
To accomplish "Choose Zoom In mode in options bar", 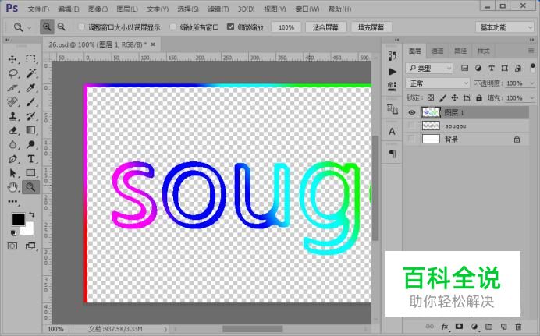I will tap(47, 27).
